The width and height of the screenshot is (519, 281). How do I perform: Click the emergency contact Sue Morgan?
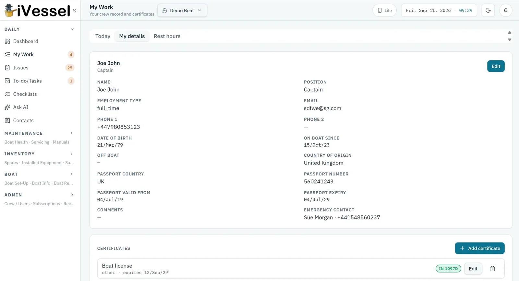click(342, 218)
